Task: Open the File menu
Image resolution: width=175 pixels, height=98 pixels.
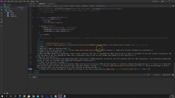Action: click(5, 1)
